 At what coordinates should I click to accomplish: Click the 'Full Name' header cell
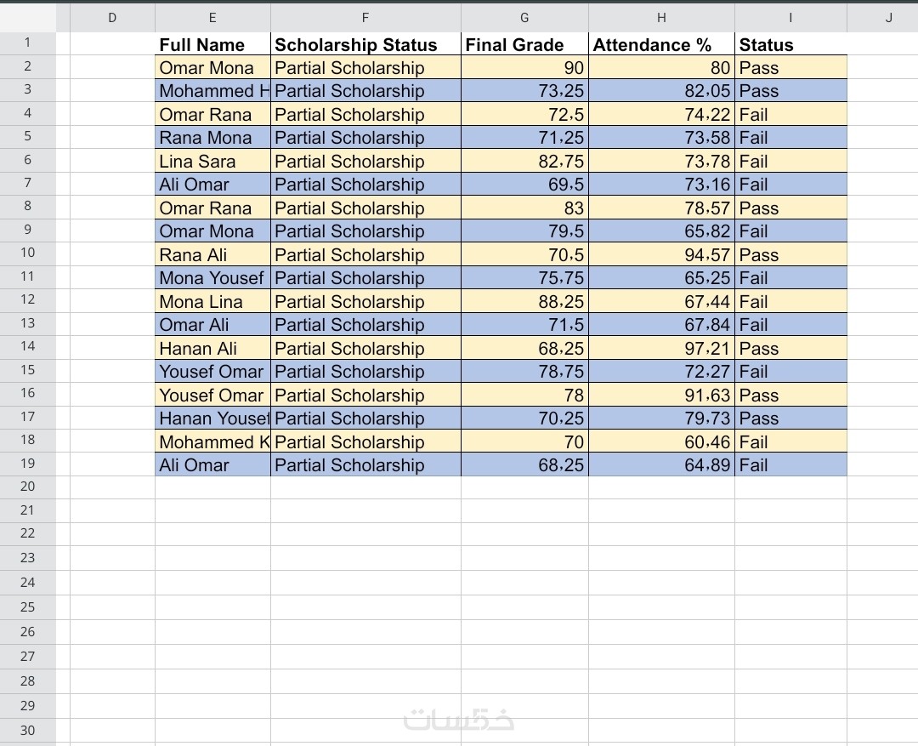tap(212, 45)
